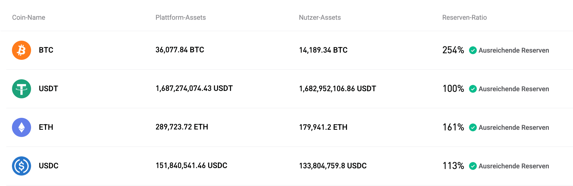The width and height of the screenshot is (573, 186).
Task: Select the BTC row label
Action: click(x=45, y=50)
